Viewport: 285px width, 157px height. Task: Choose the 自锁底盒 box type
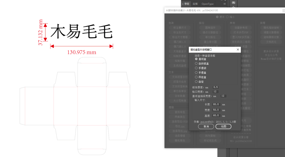click(196, 63)
